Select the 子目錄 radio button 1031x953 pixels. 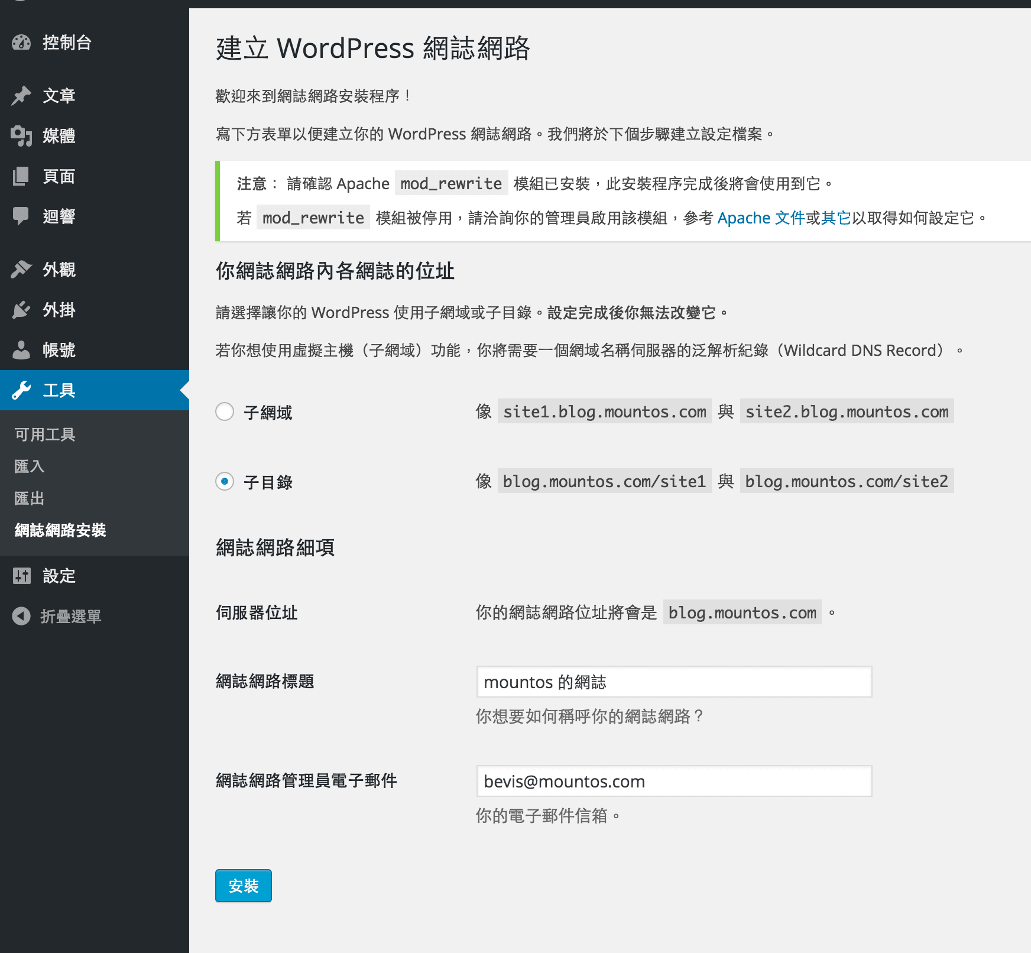click(225, 482)
